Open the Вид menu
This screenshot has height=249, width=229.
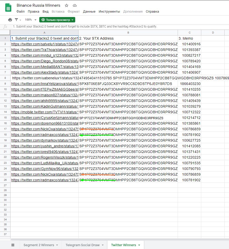click(45, 12)
